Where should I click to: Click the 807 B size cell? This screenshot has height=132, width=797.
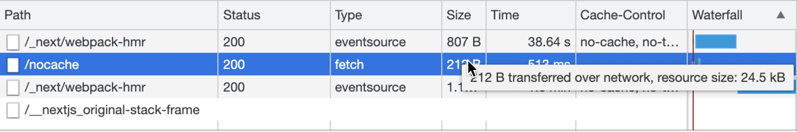464,42
